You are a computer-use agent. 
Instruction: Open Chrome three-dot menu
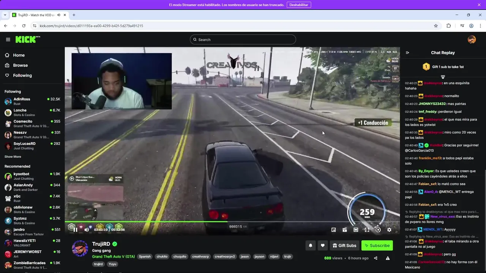tap(480, 26)
